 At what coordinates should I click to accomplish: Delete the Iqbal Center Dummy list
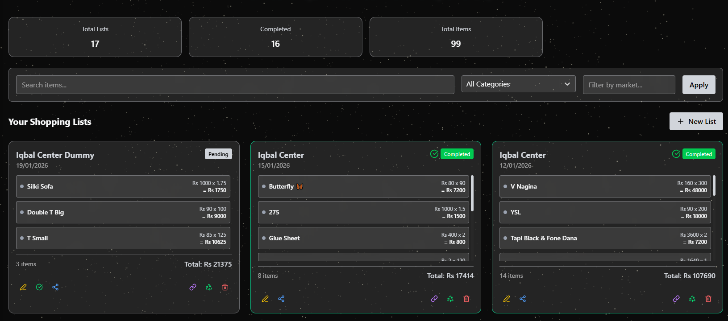[225, 288]
